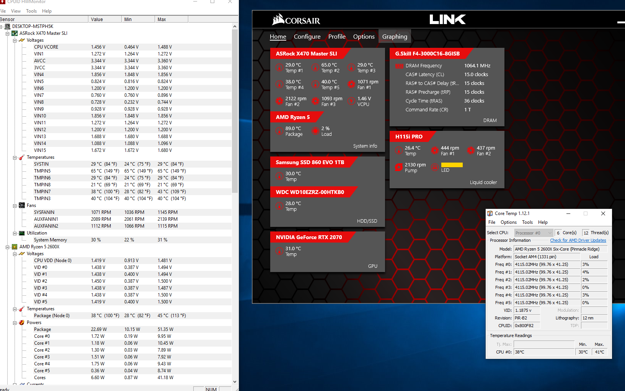Open the Select CPU Processor #0 dropdown

pyautogui.click(x=534, y=233)
